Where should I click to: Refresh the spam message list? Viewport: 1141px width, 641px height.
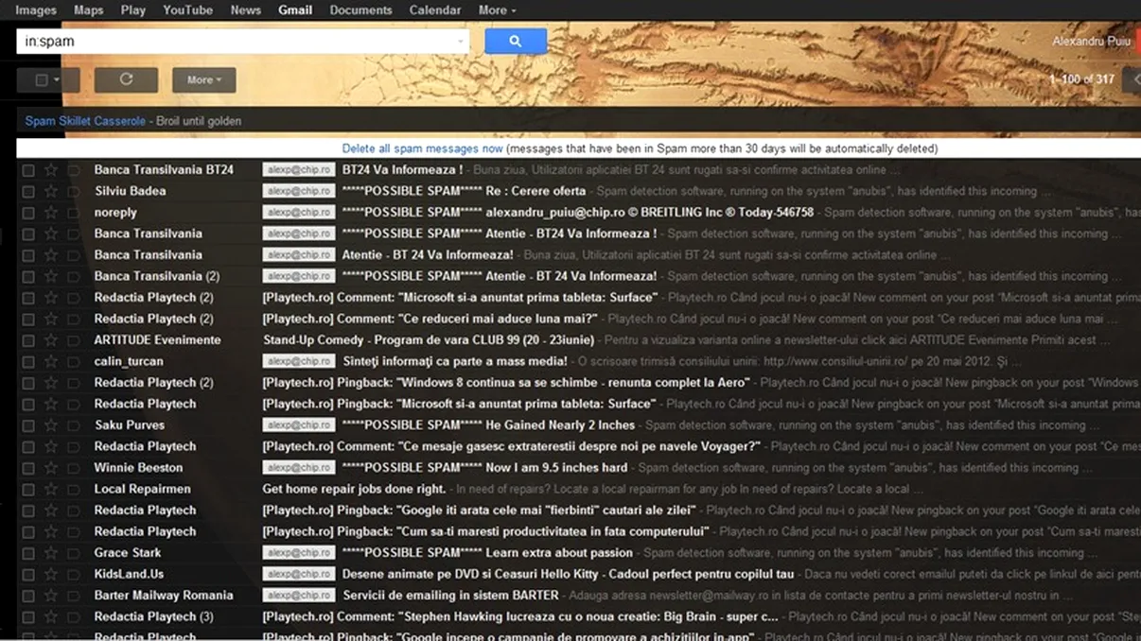pos(126,80)
